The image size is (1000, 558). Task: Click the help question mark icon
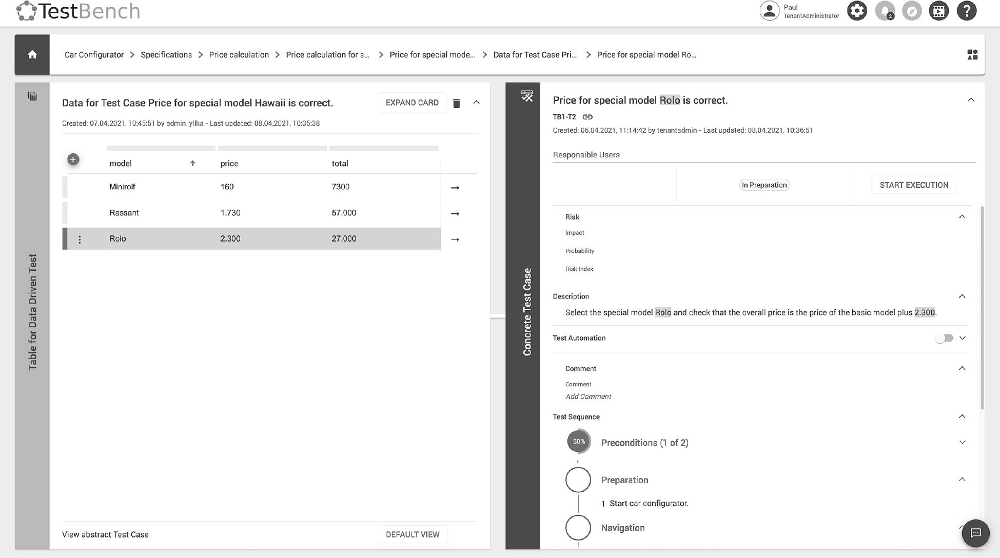(966, 11)
